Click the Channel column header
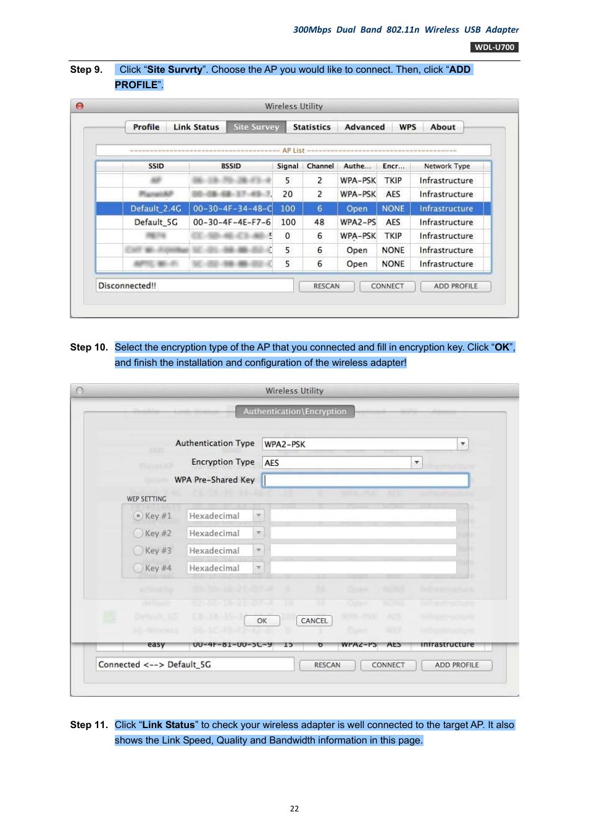 pyautogui.click(x=320, y=166)
